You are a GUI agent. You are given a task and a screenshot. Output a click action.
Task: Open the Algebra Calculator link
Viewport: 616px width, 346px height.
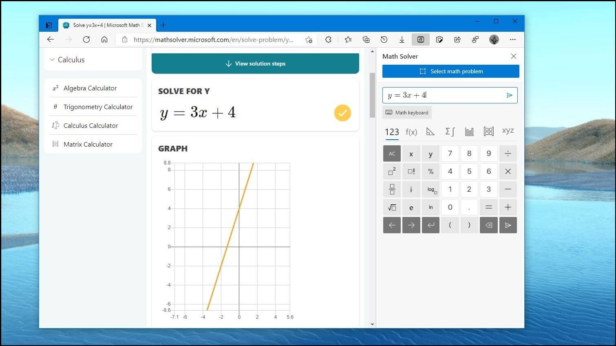pos(90,88)
